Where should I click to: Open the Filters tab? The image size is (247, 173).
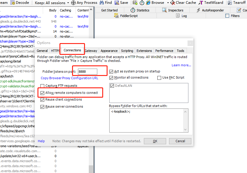232,16
